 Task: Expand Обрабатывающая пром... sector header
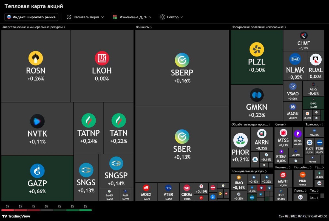pos(251,124)
